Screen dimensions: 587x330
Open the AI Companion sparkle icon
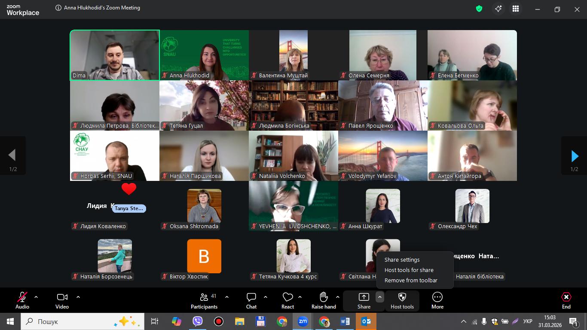pos(498,9)
